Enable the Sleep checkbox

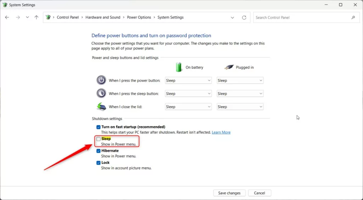[99, 139]
